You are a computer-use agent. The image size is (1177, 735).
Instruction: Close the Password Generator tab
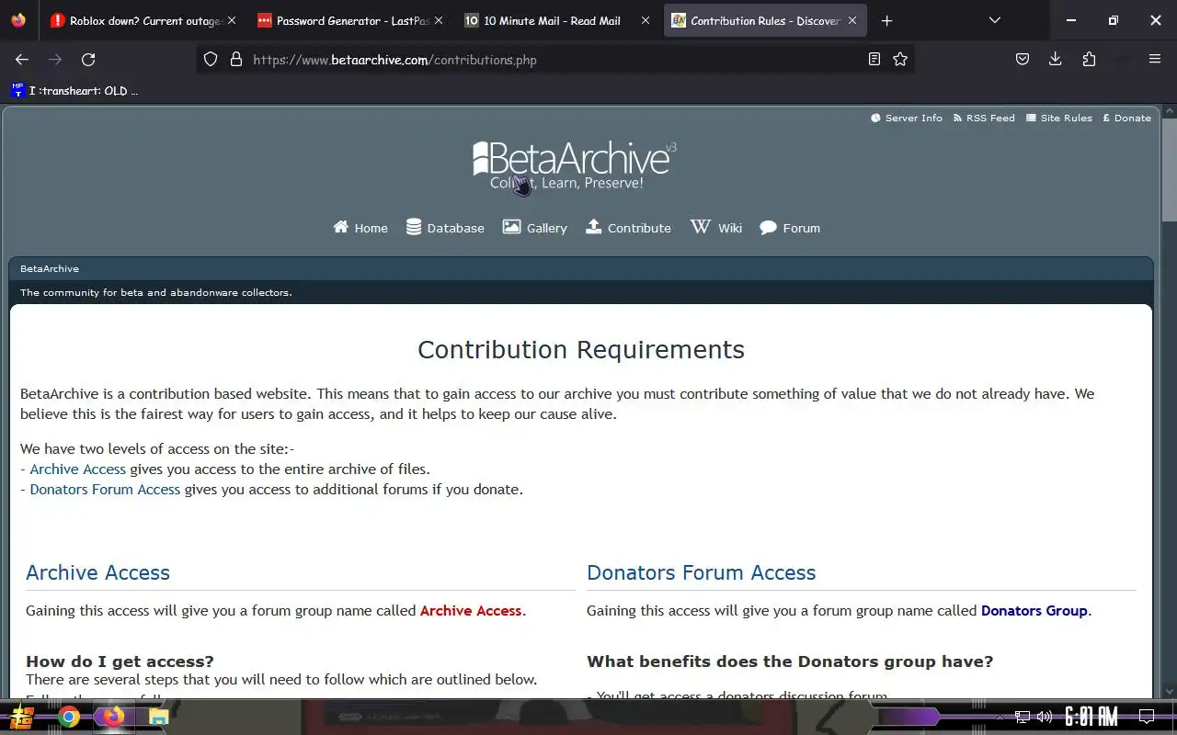tap(439, 20)
